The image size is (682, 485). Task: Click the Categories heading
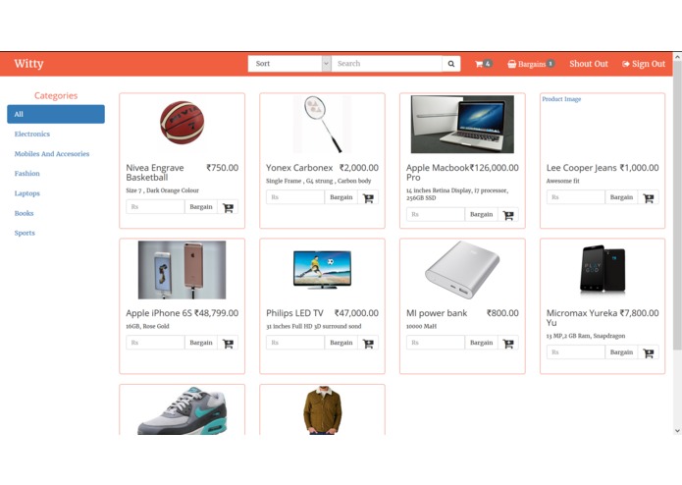(x=56, y=95)
